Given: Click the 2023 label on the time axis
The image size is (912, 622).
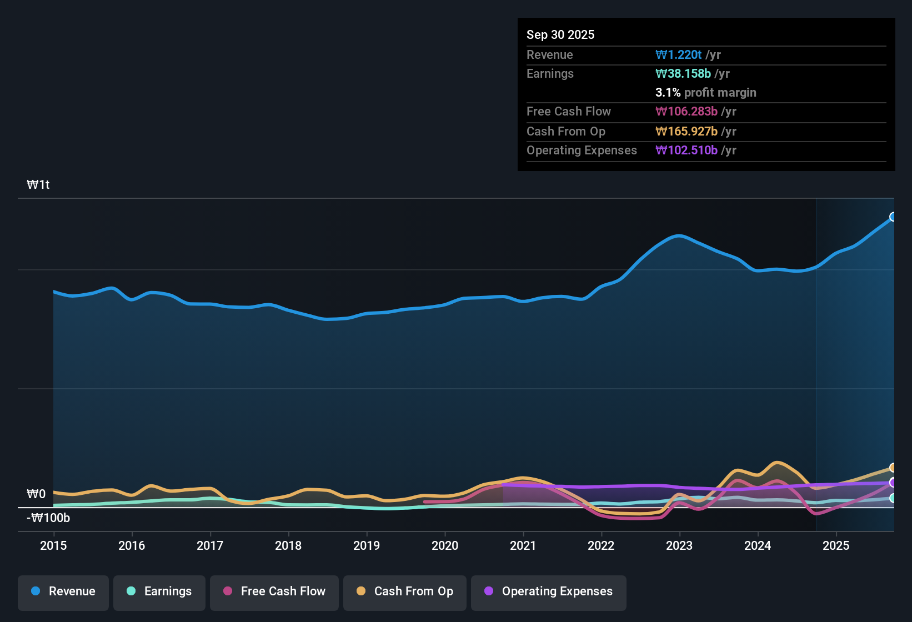Looking at the screenshot, I should click(x=679, y=546).
